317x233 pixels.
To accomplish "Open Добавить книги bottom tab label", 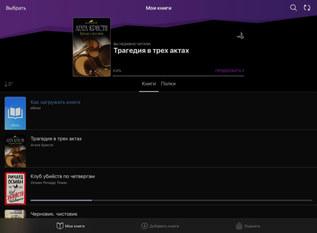I will click(x=164, y=226).
